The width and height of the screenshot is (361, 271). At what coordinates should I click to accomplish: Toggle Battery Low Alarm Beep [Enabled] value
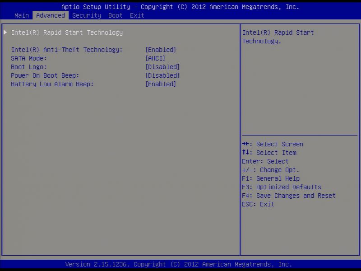point(161,84)
